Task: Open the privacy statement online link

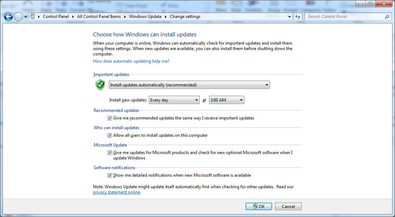Action: click(116, 192)
